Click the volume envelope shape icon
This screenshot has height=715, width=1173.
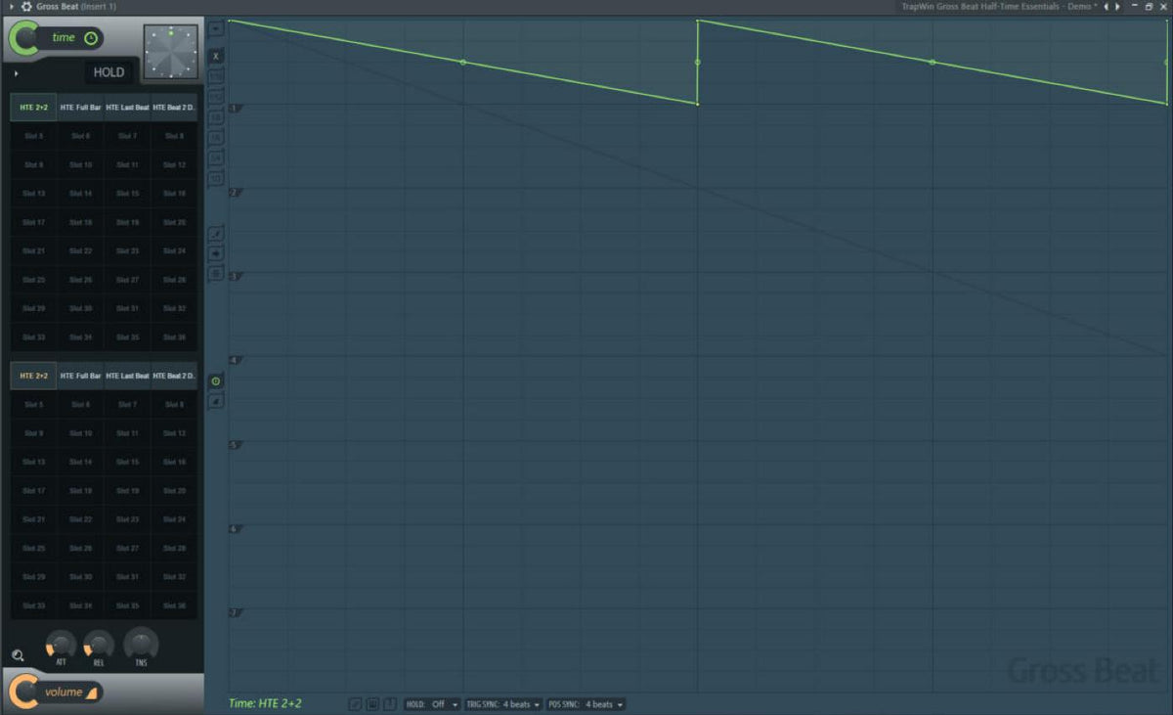pos(91,693)
